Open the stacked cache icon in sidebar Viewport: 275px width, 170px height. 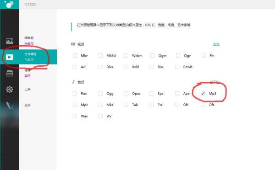tap(10, 73)
